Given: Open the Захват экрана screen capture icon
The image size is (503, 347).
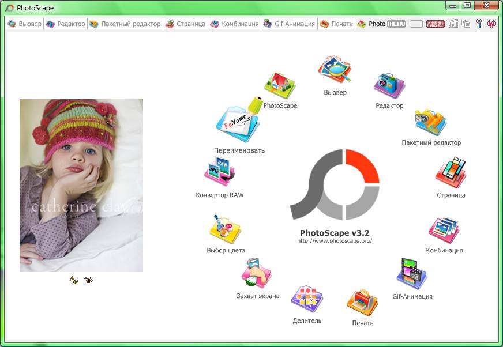Looking at the screenshot, I should pyautogui.click(x=257, y=273).
